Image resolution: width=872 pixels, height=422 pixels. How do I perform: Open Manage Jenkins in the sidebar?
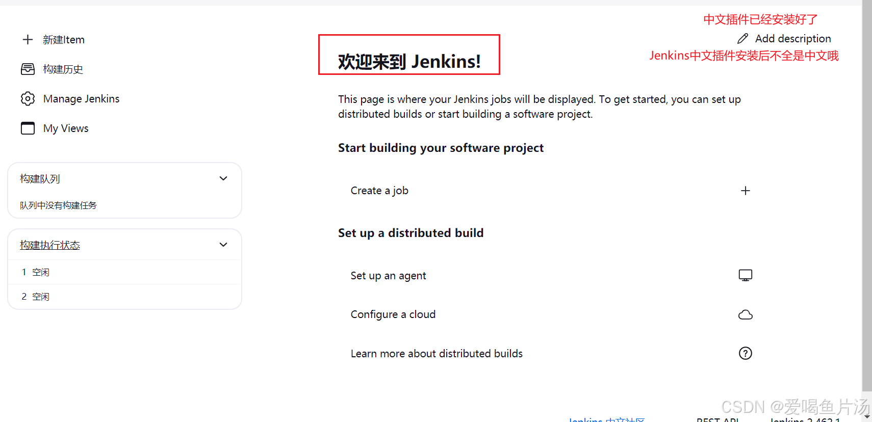(82, 99)
